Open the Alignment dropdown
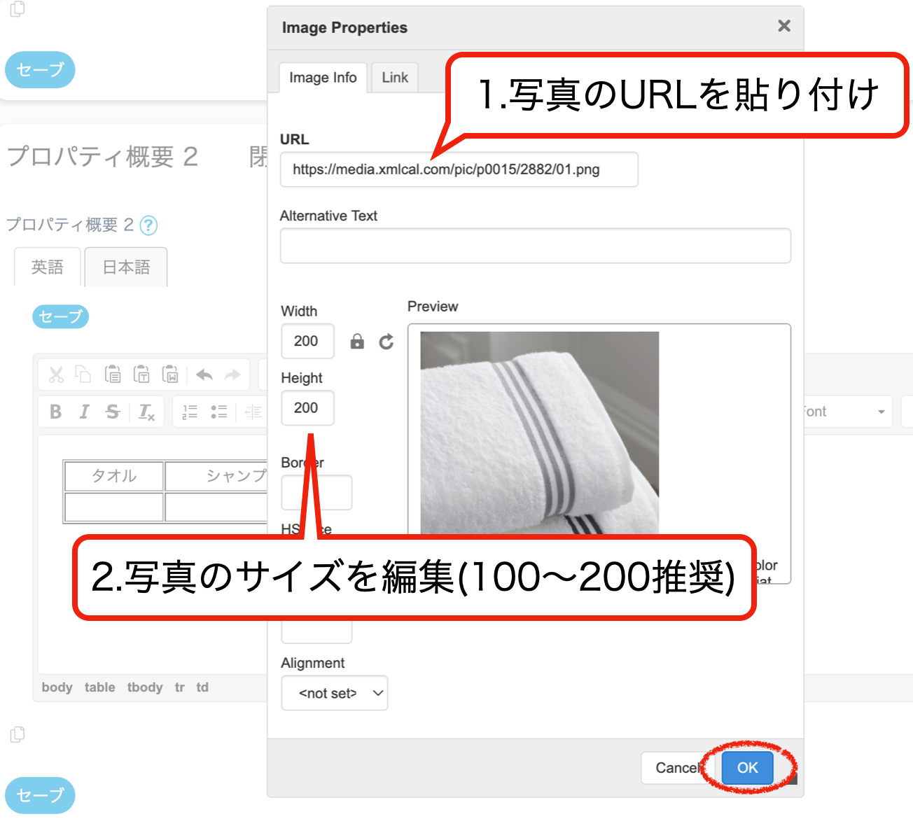The height and width of the screenshot is (819, 913). coord(335,693)
